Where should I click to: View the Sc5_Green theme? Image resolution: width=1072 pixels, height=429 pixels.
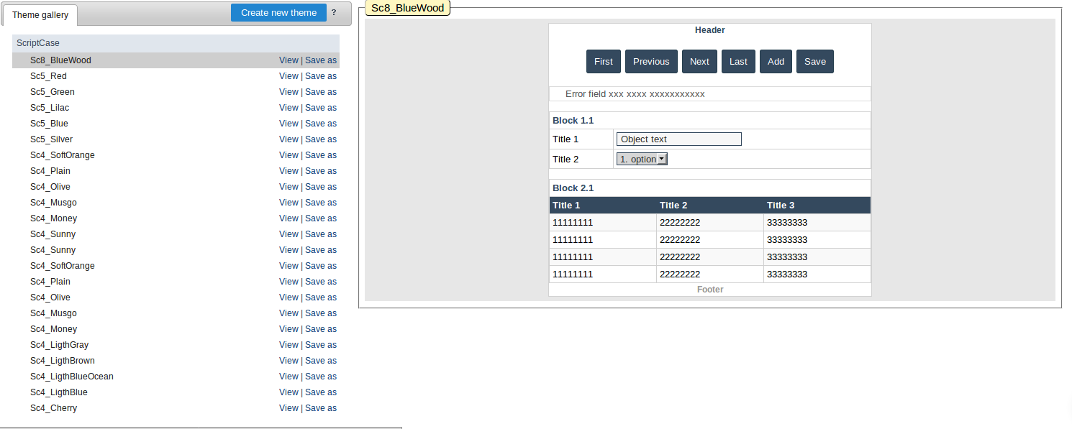point(289,92)
